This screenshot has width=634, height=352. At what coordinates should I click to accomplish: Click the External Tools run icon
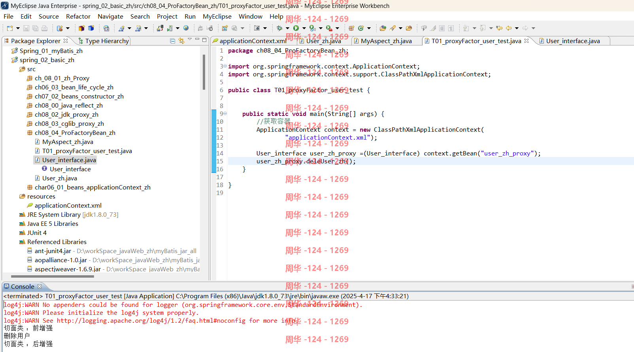tap(329, 28)
